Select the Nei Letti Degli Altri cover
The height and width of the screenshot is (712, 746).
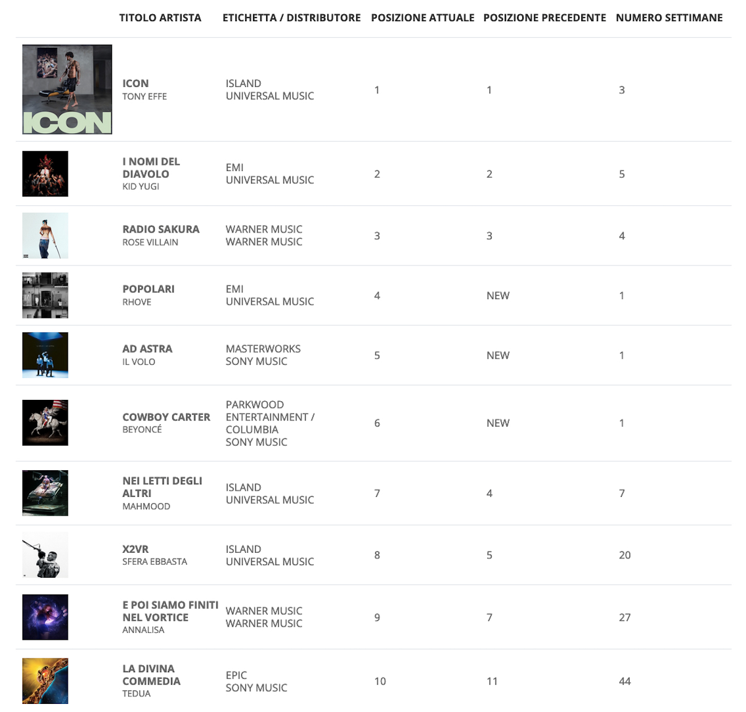tap(45, 493)
